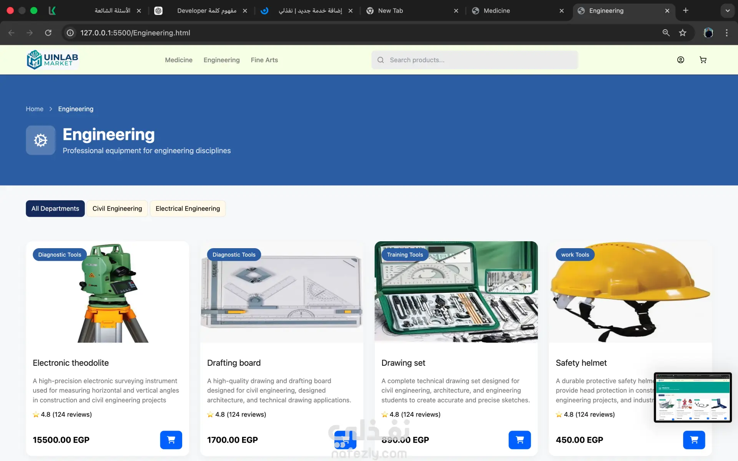
Task: Expand the tab search dropdown arrow
Action: click(727, 11)
